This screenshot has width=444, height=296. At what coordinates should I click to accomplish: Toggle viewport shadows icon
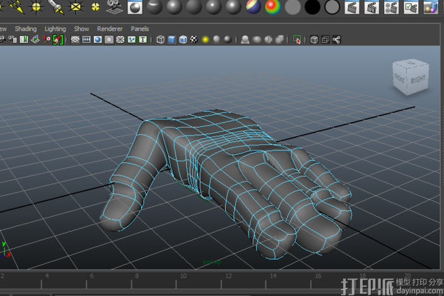point(216,40)
